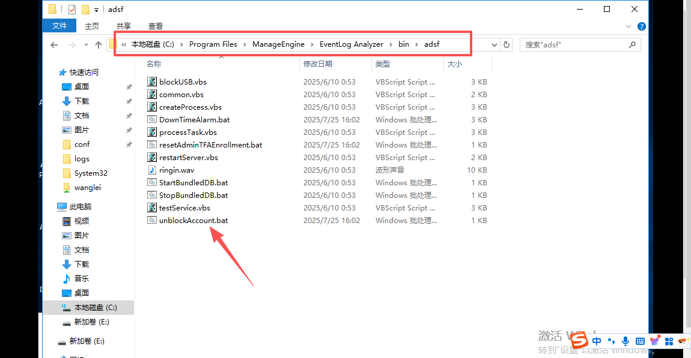The image size is (691, 358).
Task: Switch to the 共享 ribbon tab
Action: click(x=124, y=26)
